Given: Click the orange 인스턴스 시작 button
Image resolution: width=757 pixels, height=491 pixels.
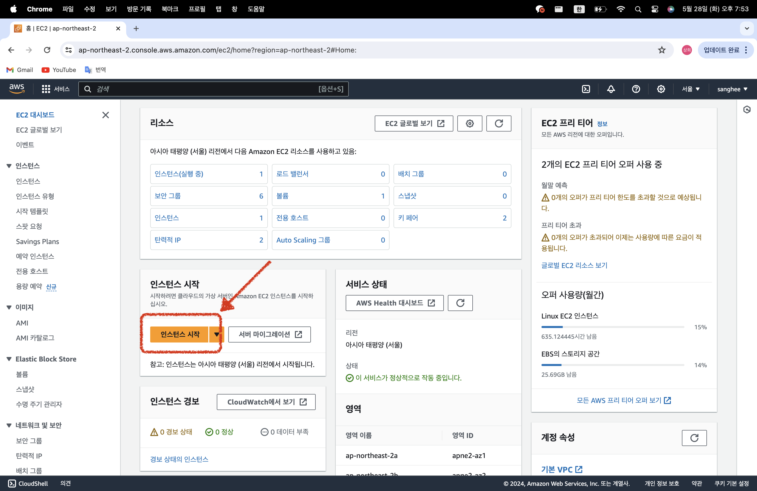Looking at the screenshot, I should (180, 334).
